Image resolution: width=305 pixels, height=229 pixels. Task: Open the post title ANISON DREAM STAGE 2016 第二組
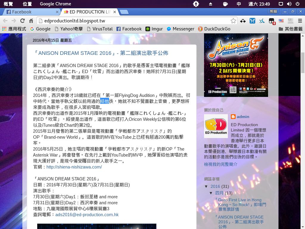click(x=101, y=53)
